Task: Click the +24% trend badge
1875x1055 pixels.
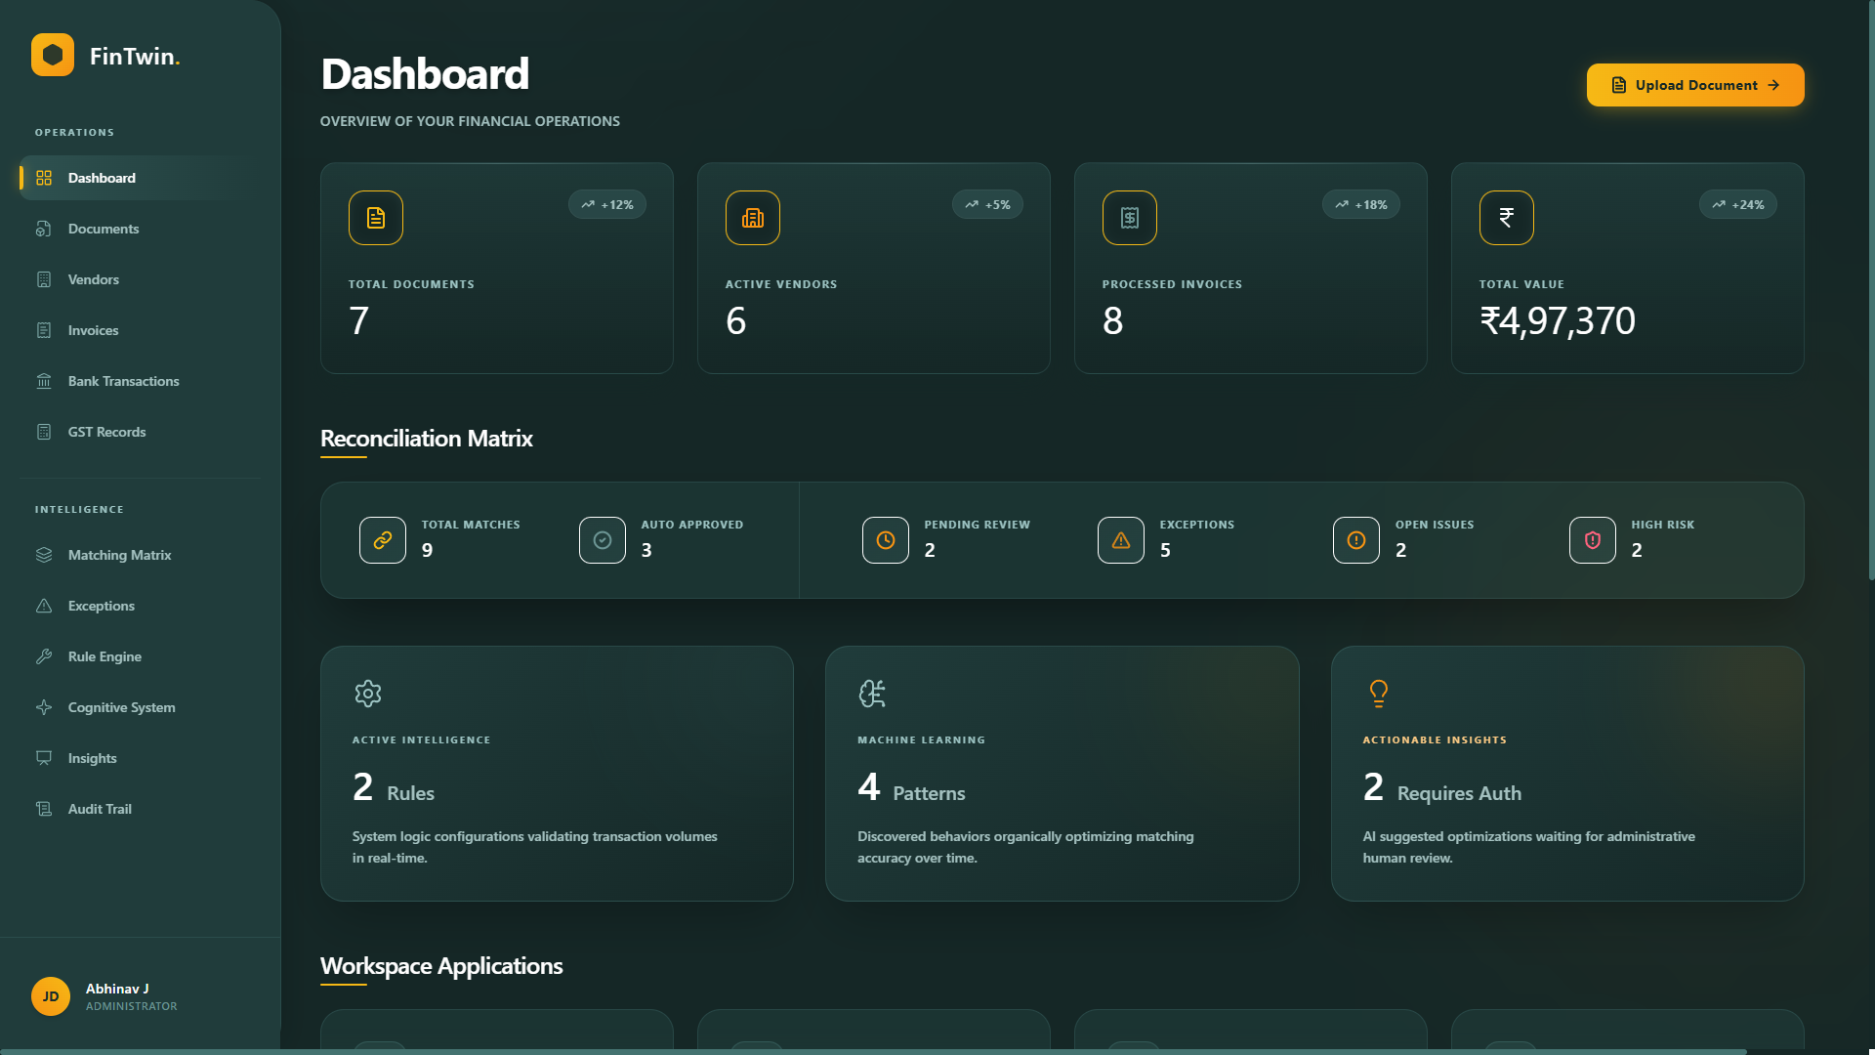Action: coord(1737,204)
